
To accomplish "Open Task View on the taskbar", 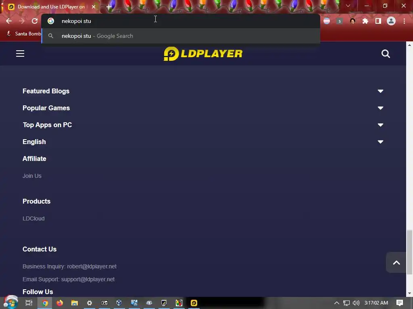I will click(x=29, y=303).
